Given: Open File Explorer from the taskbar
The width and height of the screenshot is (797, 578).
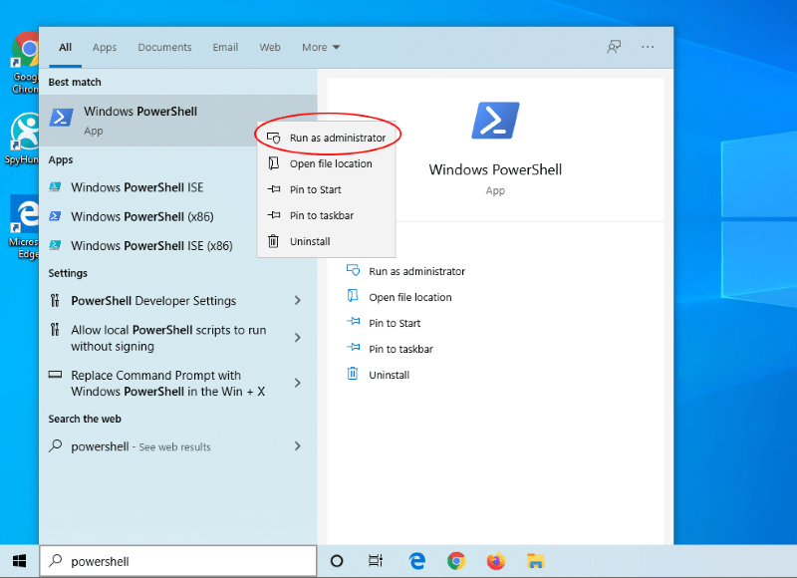Looking at the screenshot, I should [x=536, y=561].
